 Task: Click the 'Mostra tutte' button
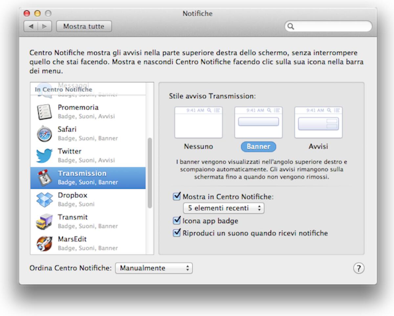[x=84, y=26]
